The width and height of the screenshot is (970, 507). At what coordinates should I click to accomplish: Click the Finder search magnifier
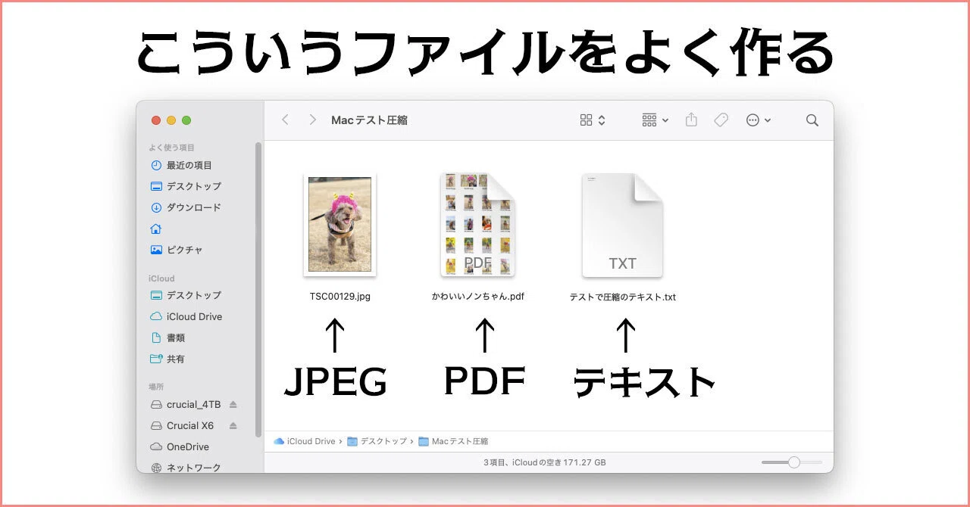[812, 120]
